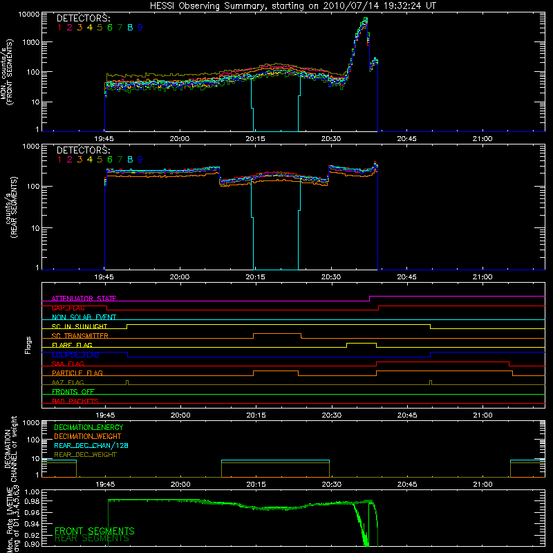Click the SC_IN_SUNLIGHT flag label
Screen dimensions: 553x553
(79, 326)
